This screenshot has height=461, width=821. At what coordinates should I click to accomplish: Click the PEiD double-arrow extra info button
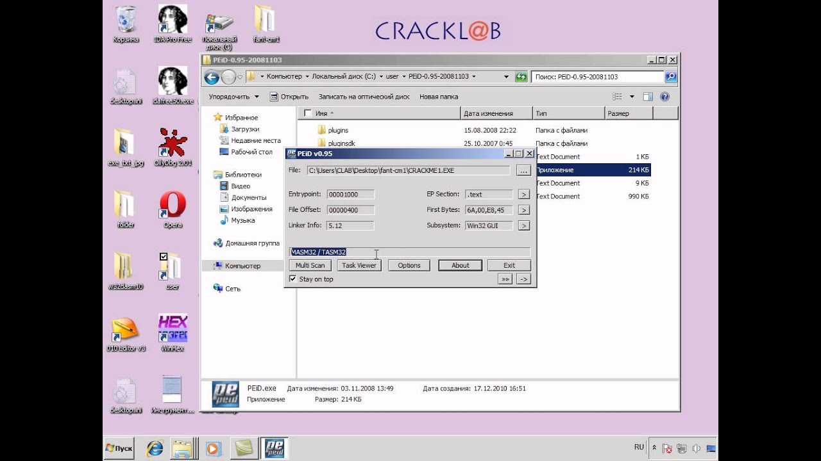(x=505, y=279)
